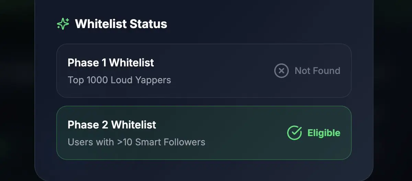The image size is (412, 181).
Task: Open the Phase 2 Whitelist card
Action: tap(204, 133)
